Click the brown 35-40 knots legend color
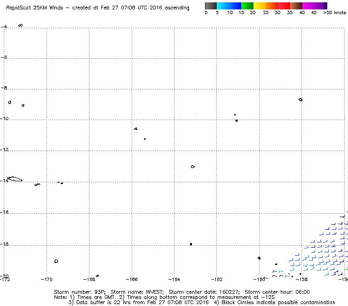The height and width of the screenshot is (306, 348). [x=296, y=6]
